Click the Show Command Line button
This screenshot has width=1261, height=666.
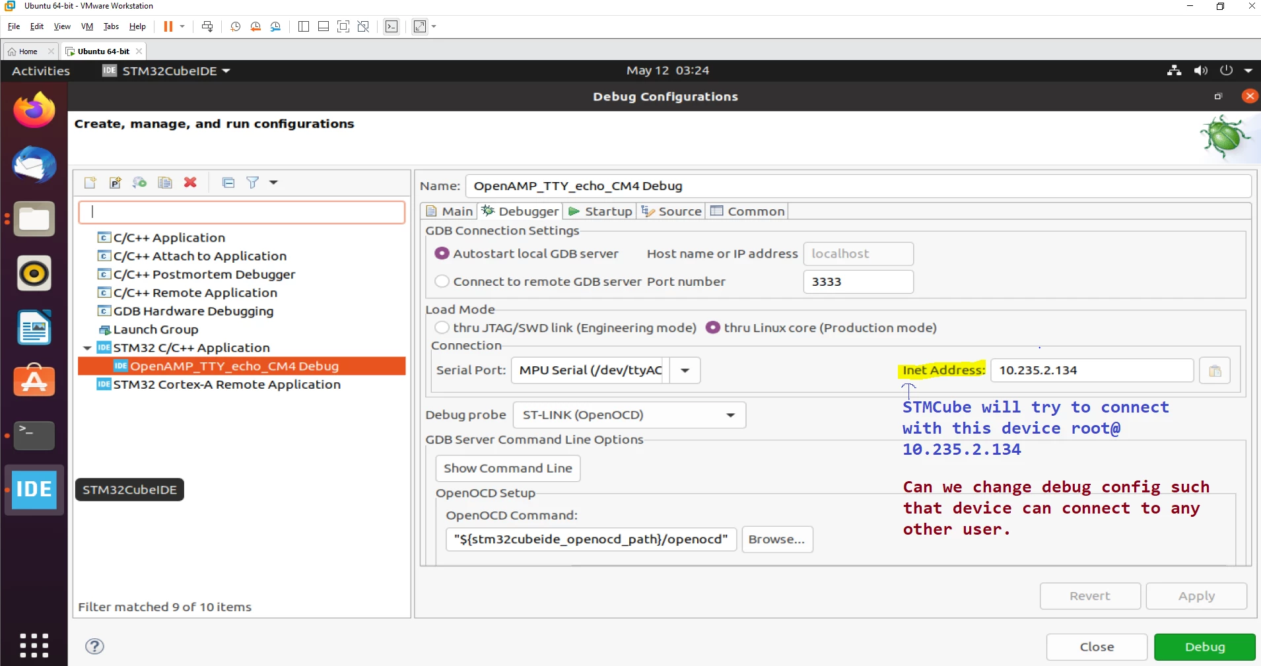click(x=508, y=469)
